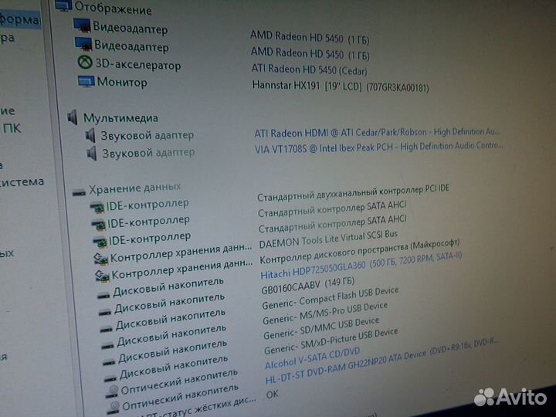Select Стандартный двухканальный контроллер PCI IDE value

pyautogui.click(x=353, y=193)
